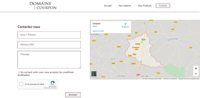
Task: Click the Contactez-nous heading
Action: 29,27
